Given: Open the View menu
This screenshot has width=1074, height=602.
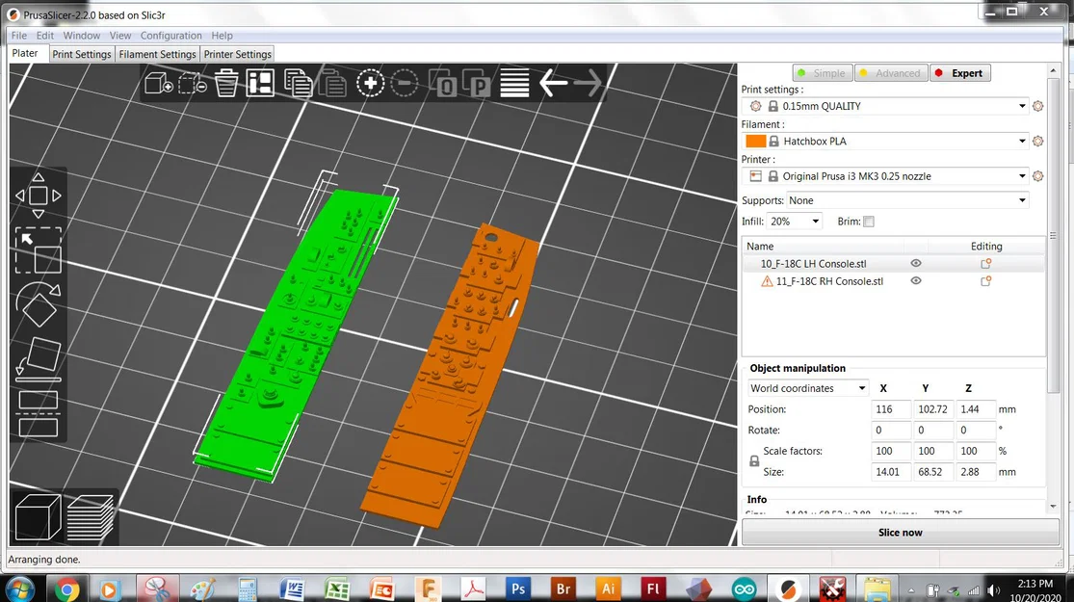Looking at the screenshot, I should [119, 36].
